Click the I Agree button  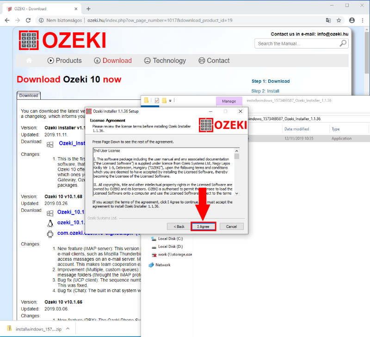point(203,227)
